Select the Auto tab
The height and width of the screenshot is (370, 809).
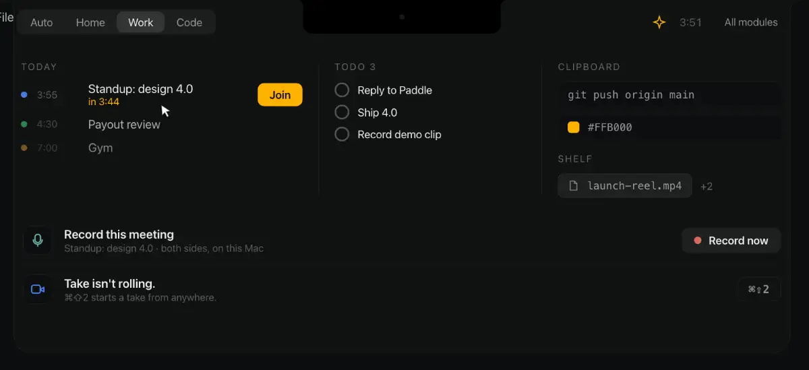(42, 22)
